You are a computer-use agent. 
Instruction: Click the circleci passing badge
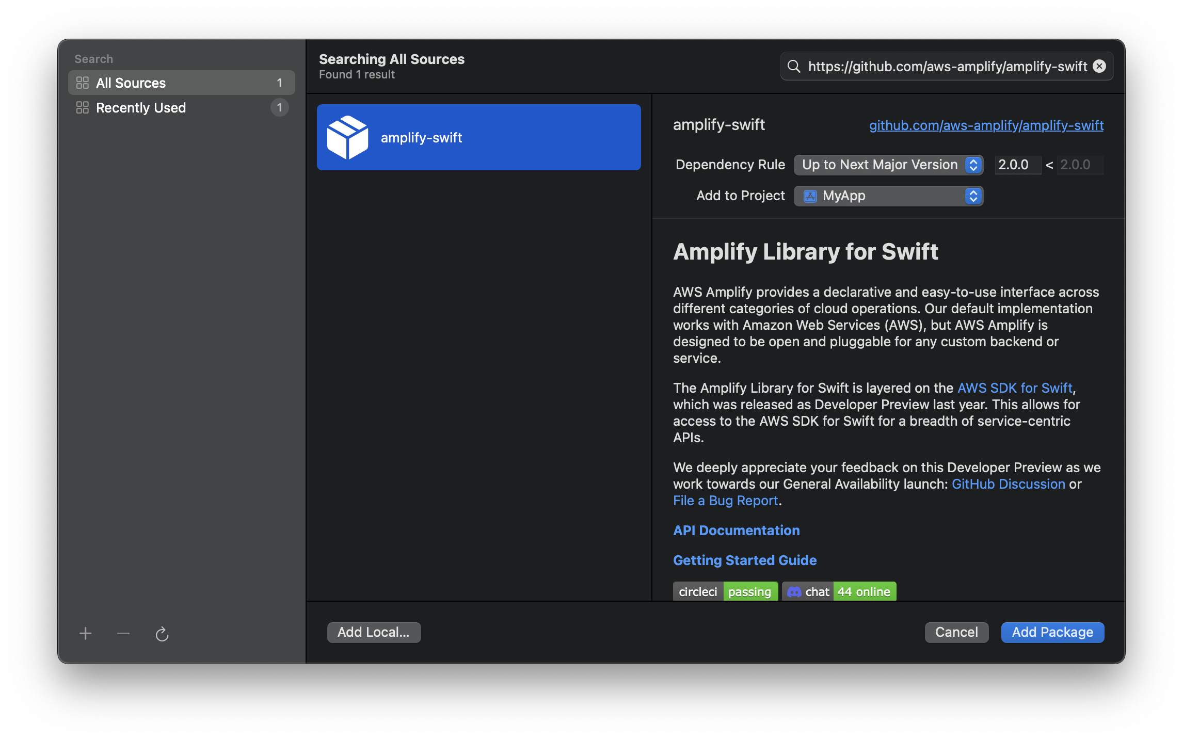pos(725,591)
